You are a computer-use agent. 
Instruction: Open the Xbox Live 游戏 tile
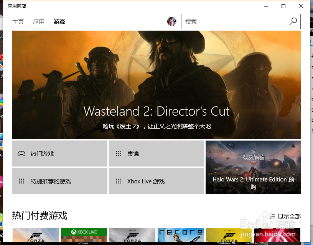coord(156,181)
